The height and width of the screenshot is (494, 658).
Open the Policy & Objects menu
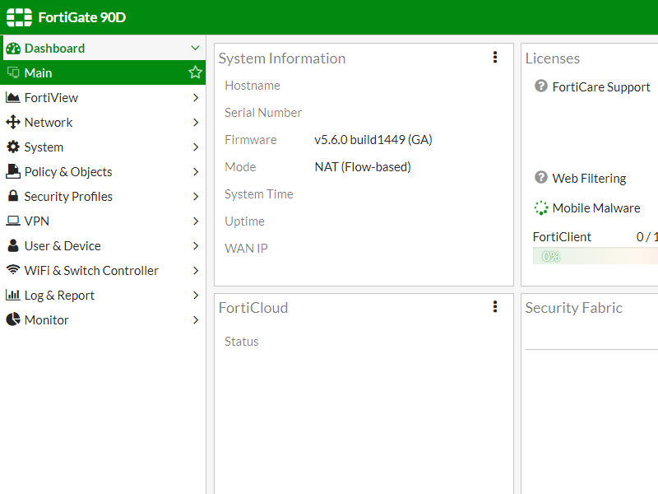pyautogui.click(x=103, y=171)
